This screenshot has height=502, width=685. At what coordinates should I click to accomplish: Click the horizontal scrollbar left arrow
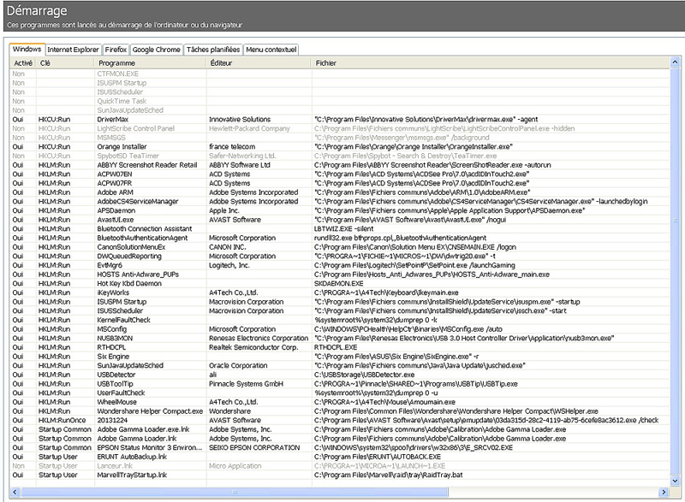click(x=15, y=492)
